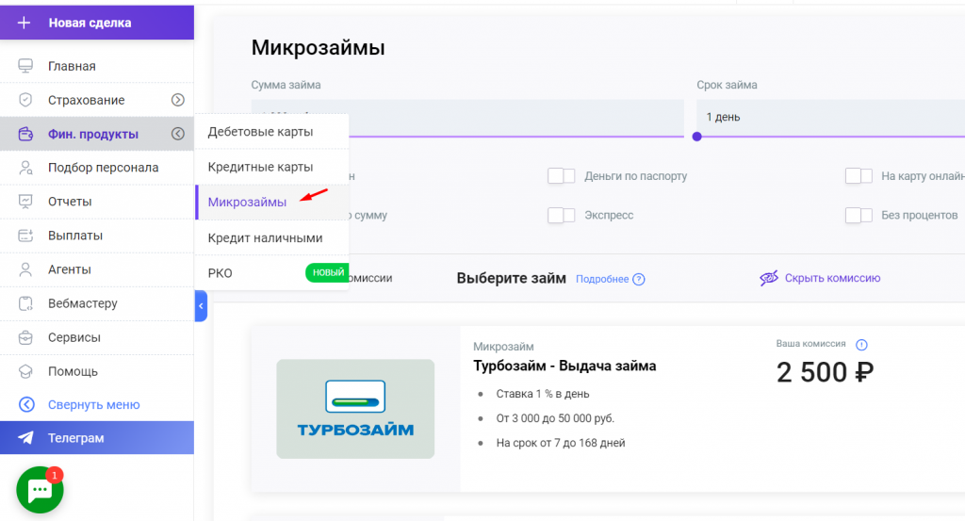Click the Срок займа field showing 1 день

(x=831, y=117)
